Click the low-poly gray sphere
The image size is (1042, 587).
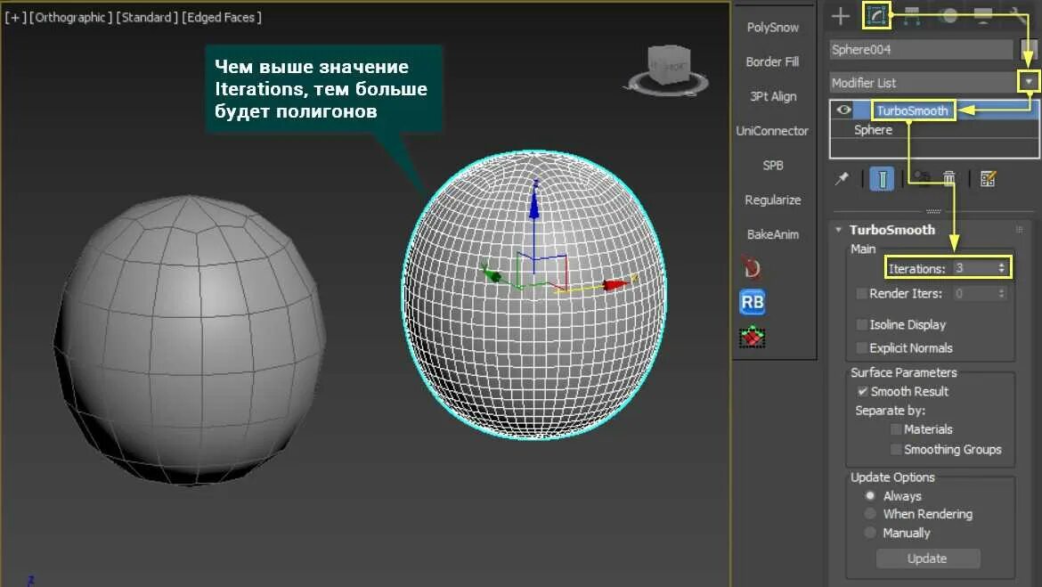[x=190, y=339]
